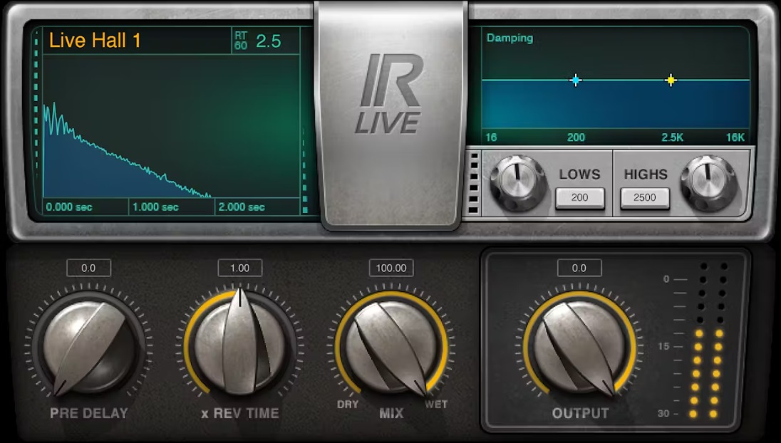This screenshot has height=443, width=781.
Task: Click the LOWS frequency box showing 200
Action: click(579, 199)
